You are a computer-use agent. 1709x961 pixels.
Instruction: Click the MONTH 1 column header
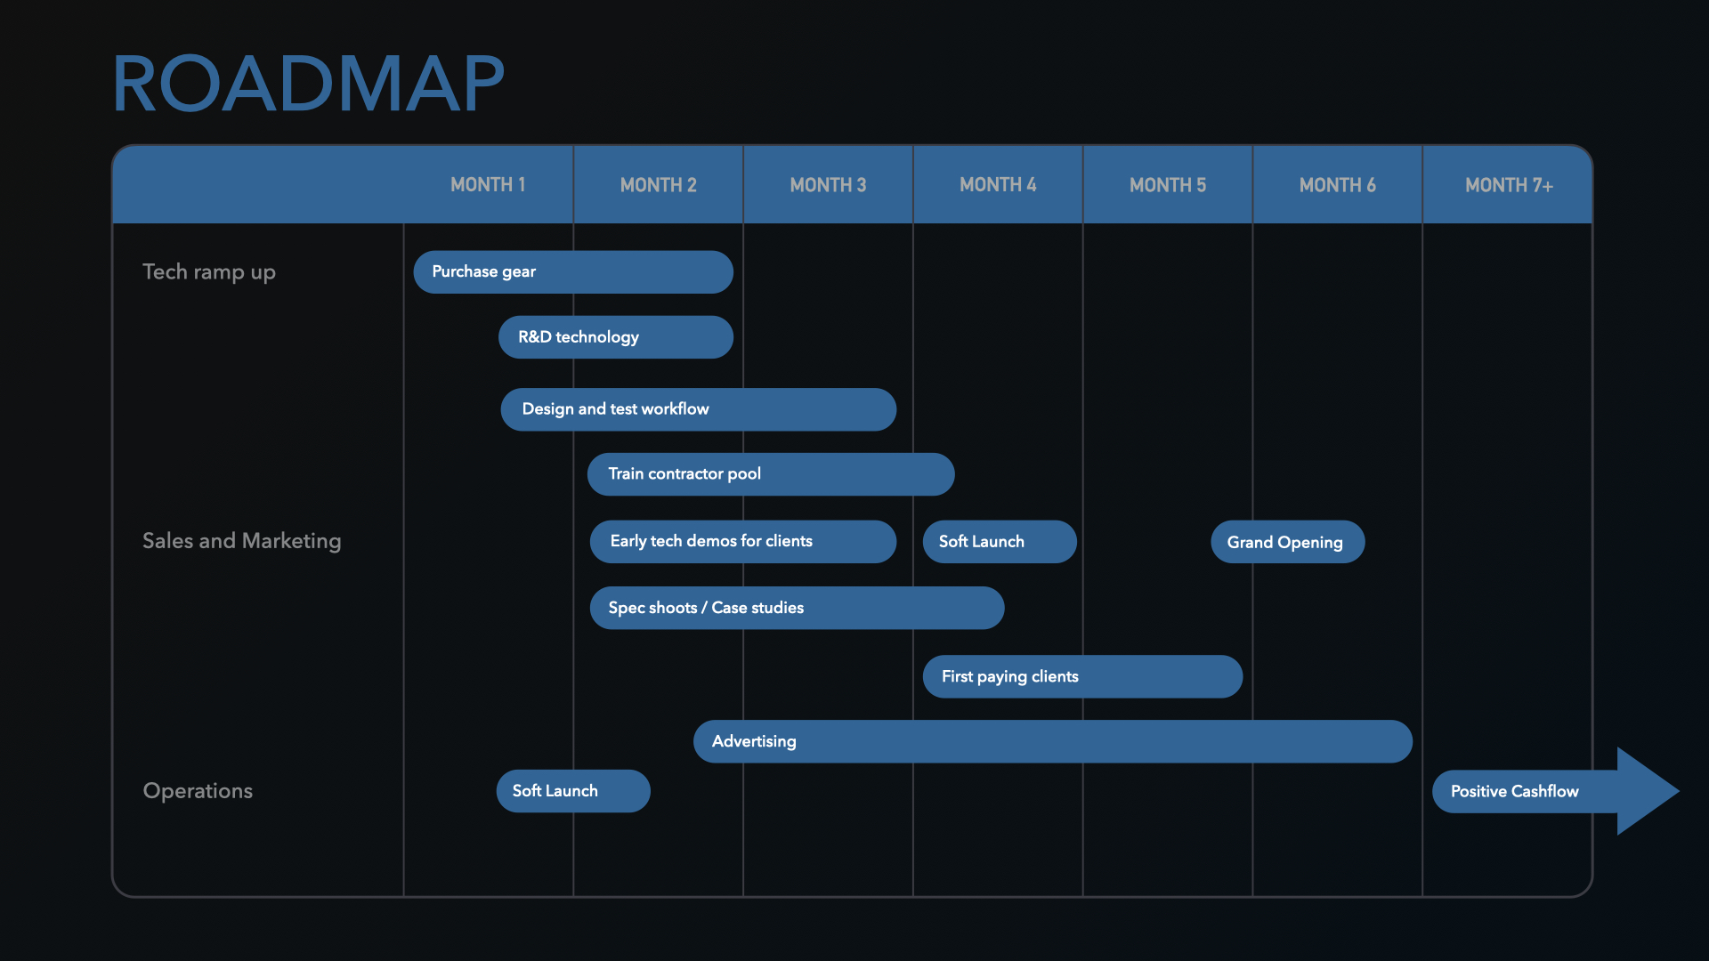(x=488, y=185)
